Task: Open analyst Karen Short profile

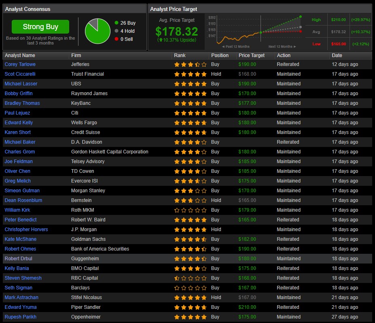Action: [x=18, y=132]
